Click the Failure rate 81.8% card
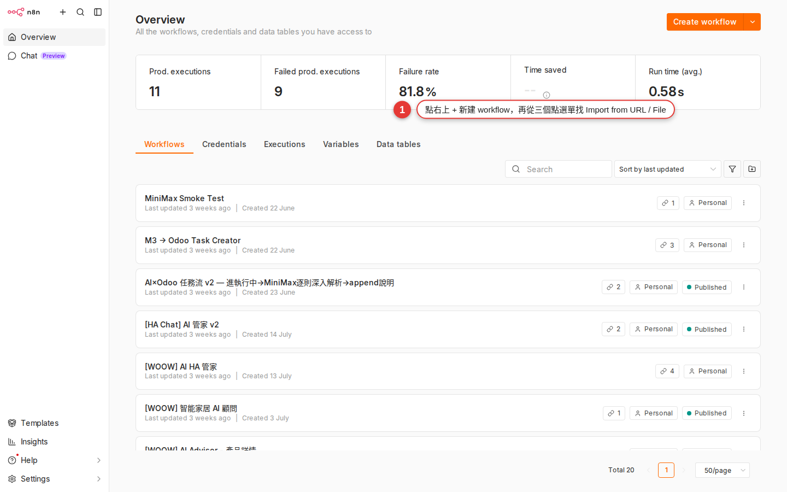Image resolution: width=787 pixels, height=492 pixels. (x=448, y=83)
